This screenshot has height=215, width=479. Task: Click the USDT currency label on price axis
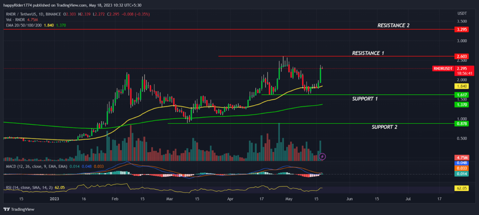point(461,14)
